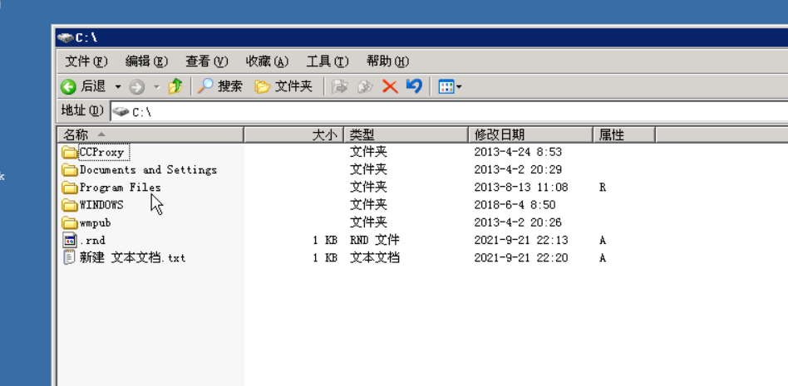Open the Views dropdown button
The image size is (788, 386).
[450, 87]
